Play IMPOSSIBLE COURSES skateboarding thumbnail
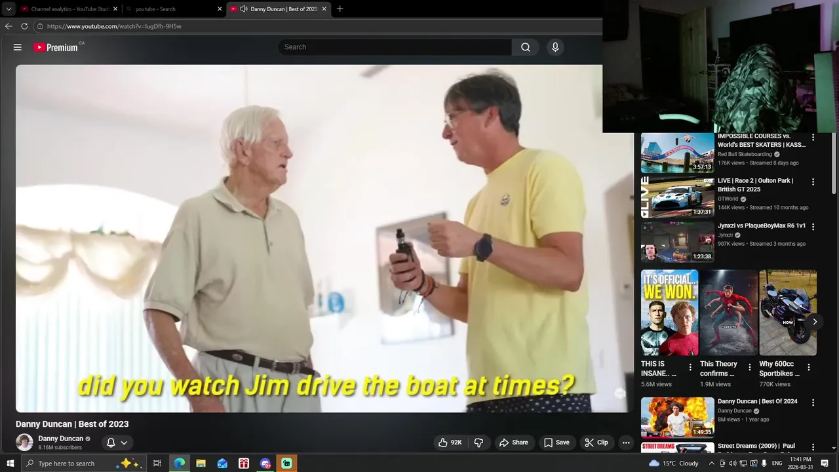The width and height of the screenshot is (839, 472). tap(677, 153)
